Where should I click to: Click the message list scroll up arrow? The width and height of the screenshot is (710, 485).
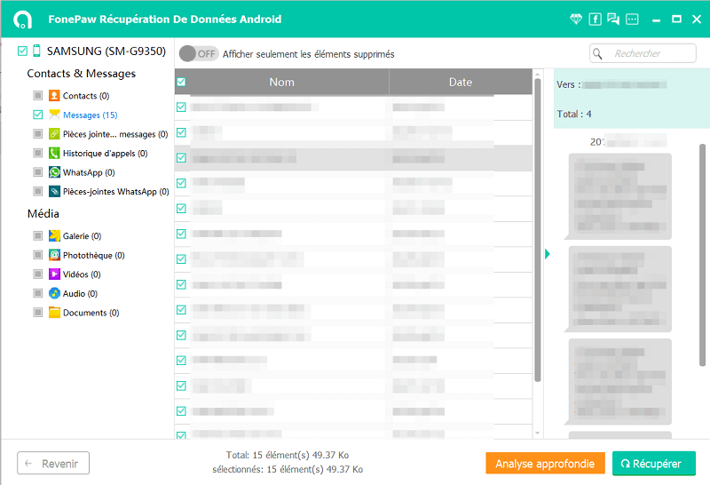[538, 74]
